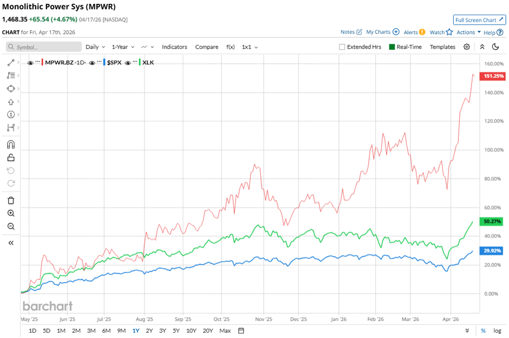Click the Notes edit icon
The height and width of the screenshot is (338, 509).
(359, 32)
